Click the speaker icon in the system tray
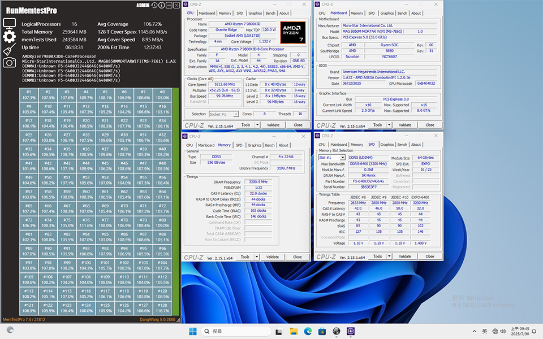Viewport: 543px width, 339px height. coord(503,331)
